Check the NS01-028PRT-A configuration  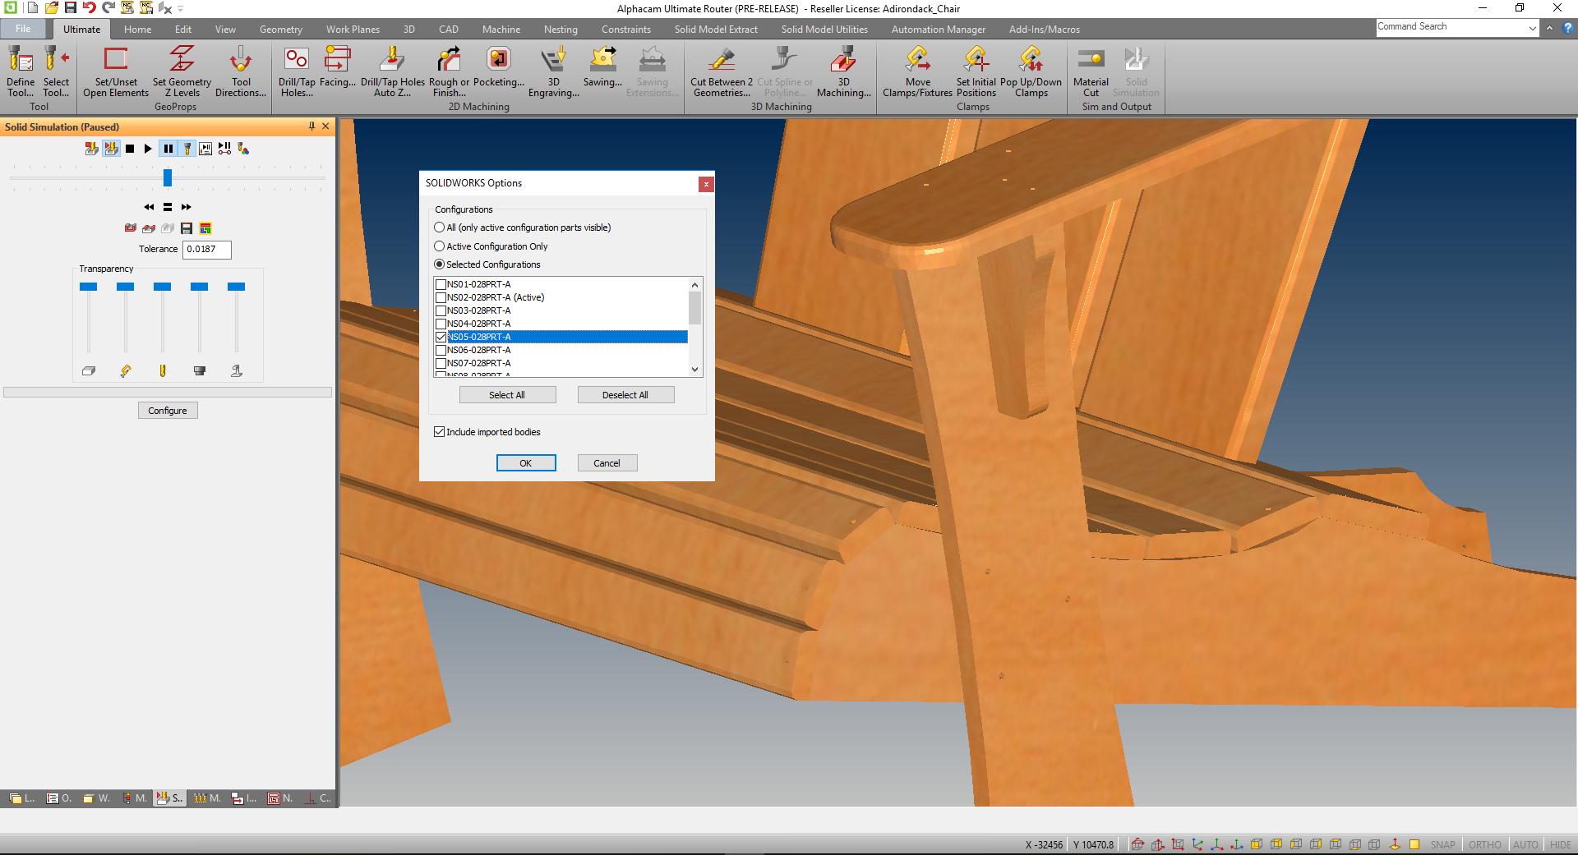coord(441,284)
